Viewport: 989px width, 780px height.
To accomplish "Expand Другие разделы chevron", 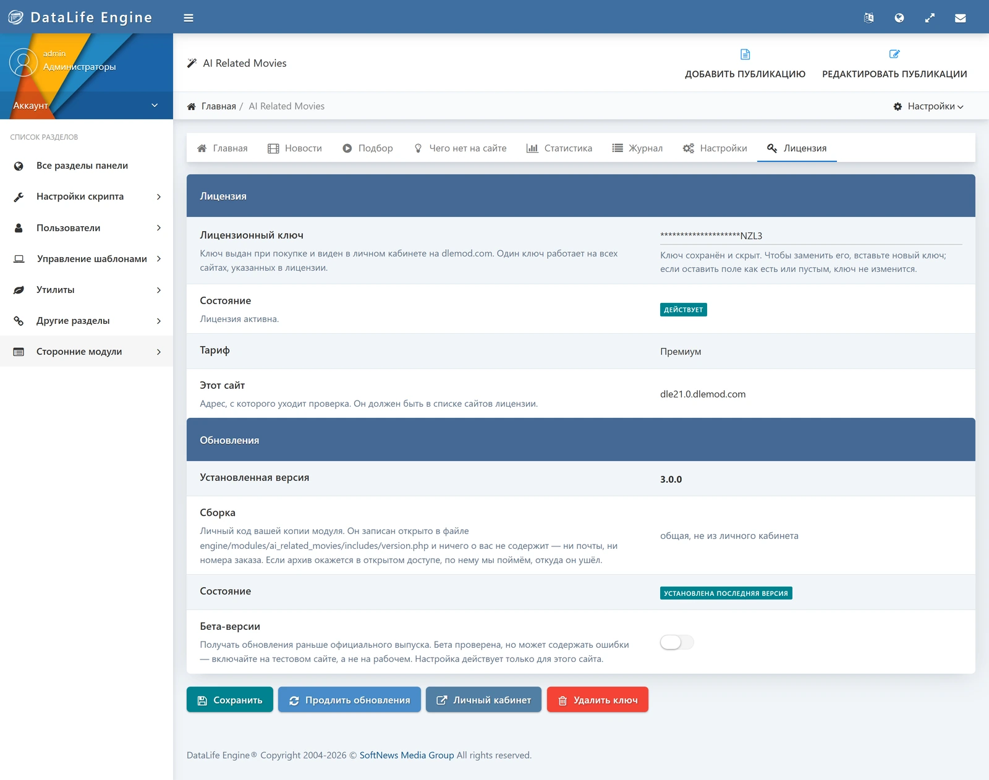I will 159,321.
